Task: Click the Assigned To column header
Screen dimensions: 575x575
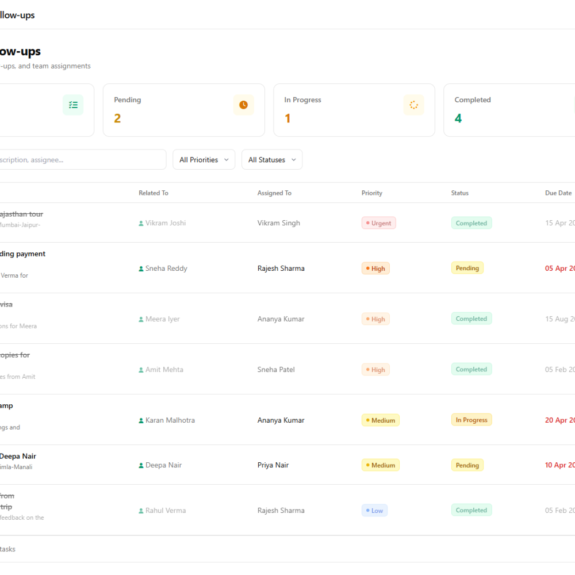Action: point(274,193)
